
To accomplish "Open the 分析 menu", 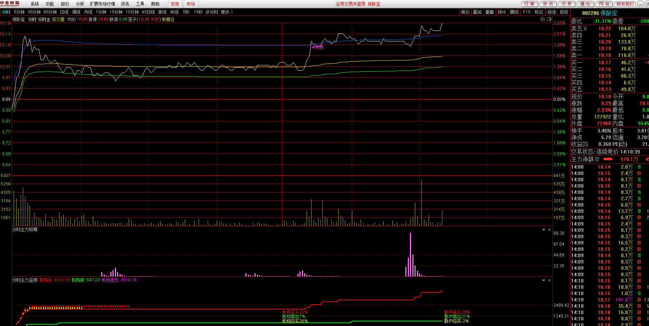I will tap(80, 4).
